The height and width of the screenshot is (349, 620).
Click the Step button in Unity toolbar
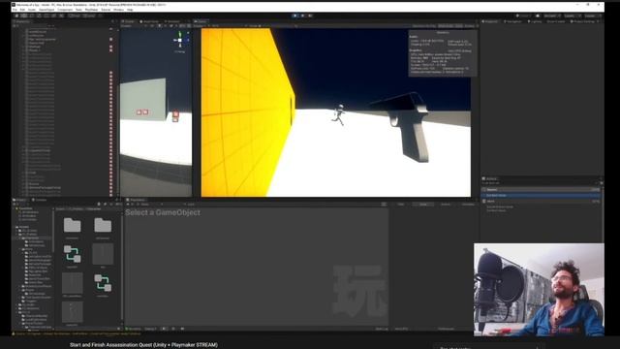click(310, 16)
